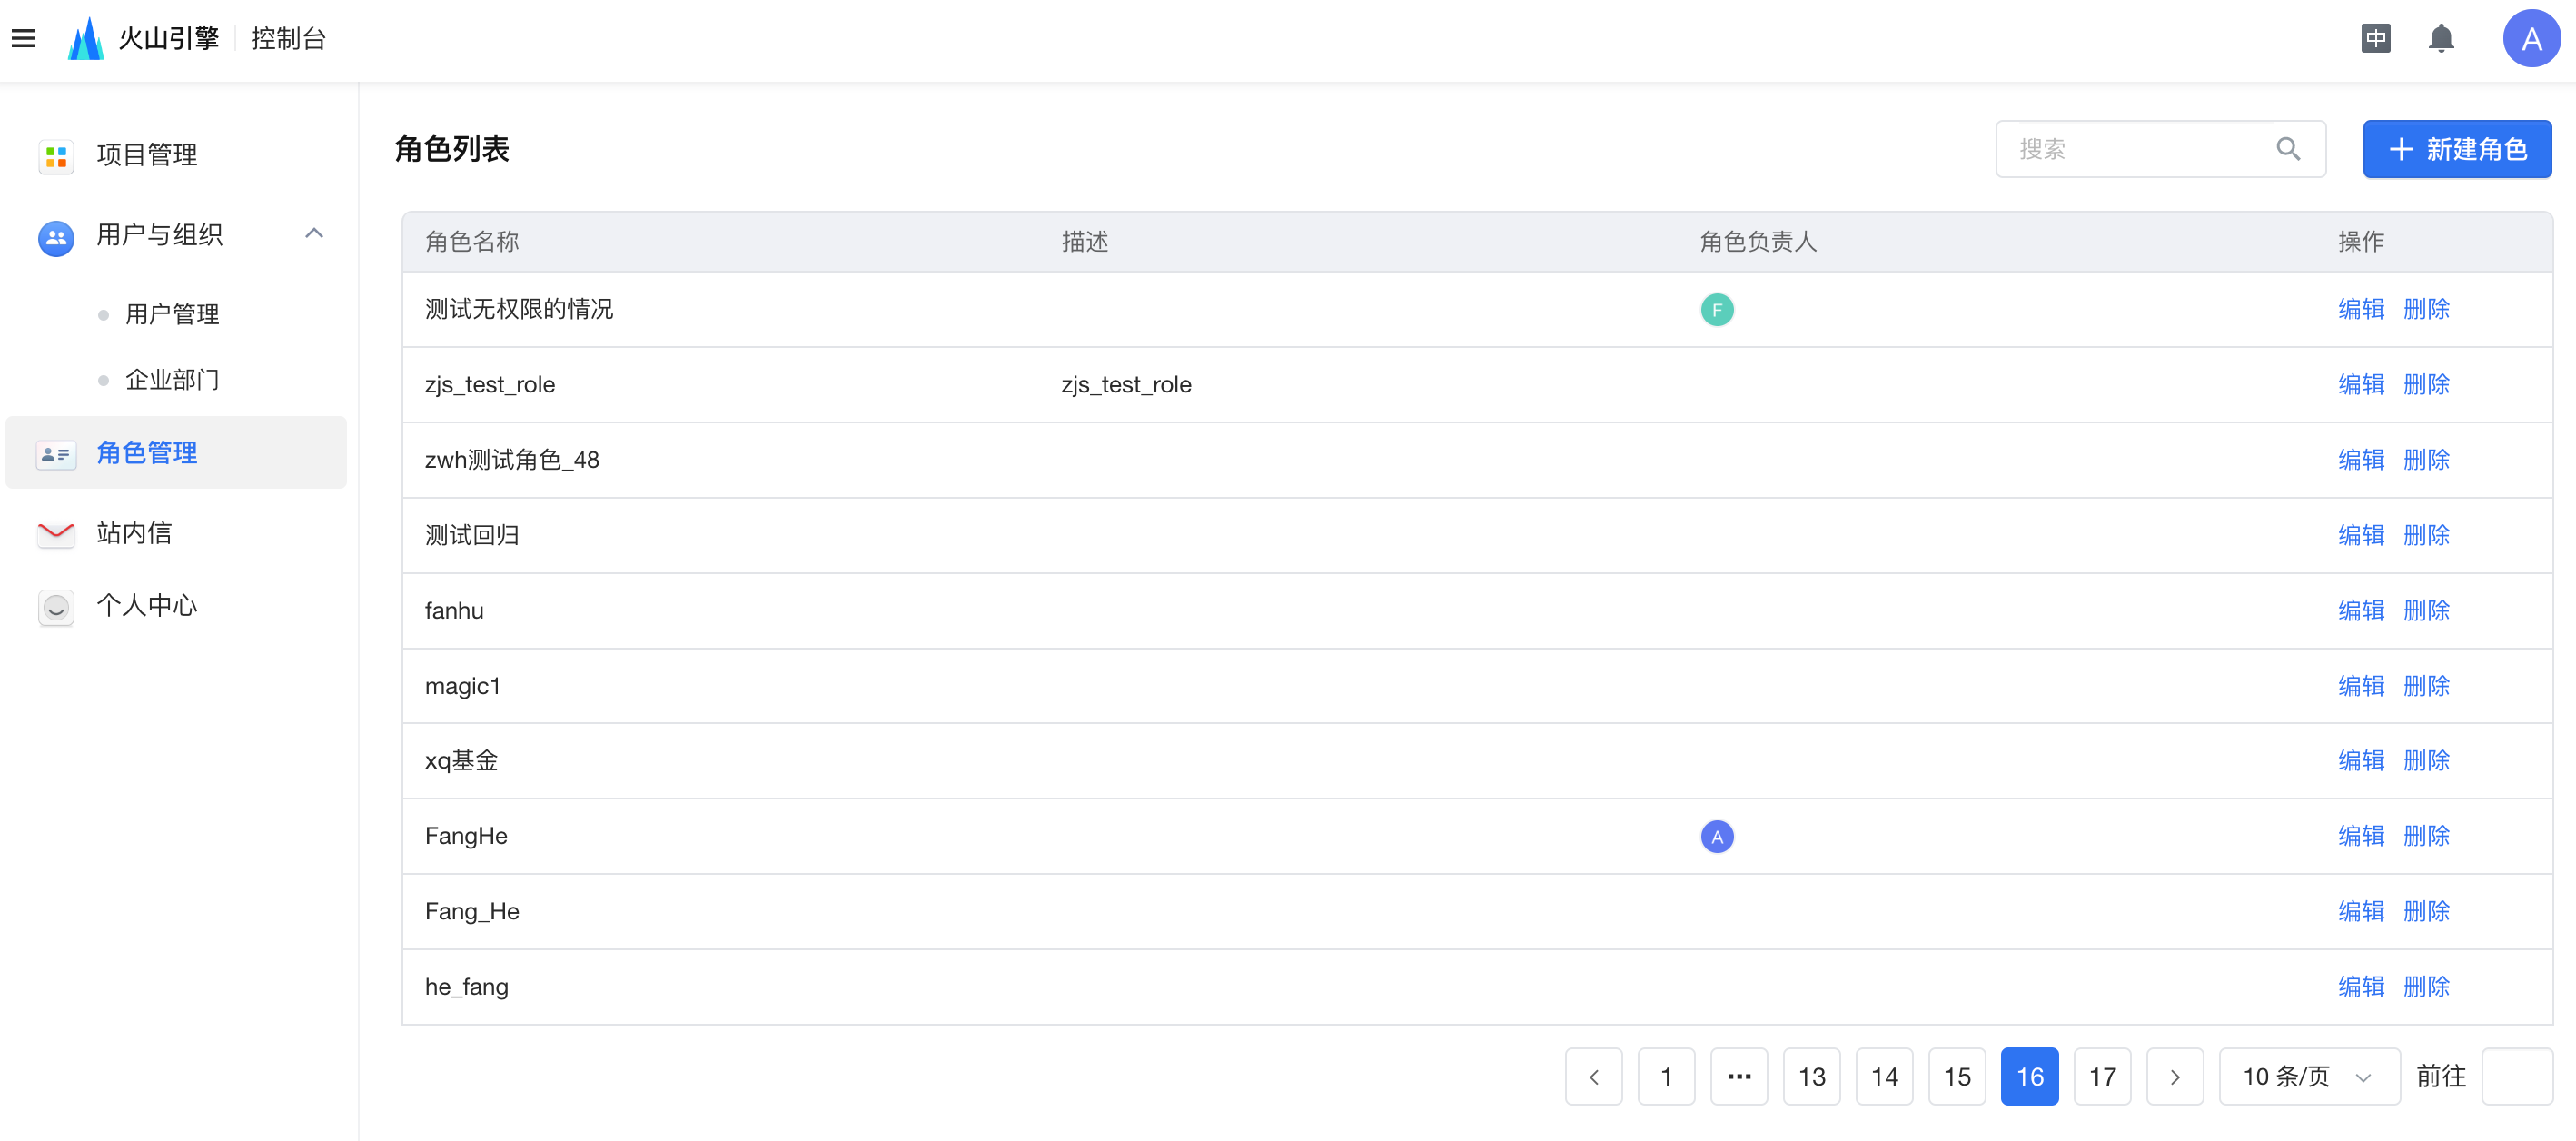Open 用户管理 submenu item

click(x=172, y=314)
